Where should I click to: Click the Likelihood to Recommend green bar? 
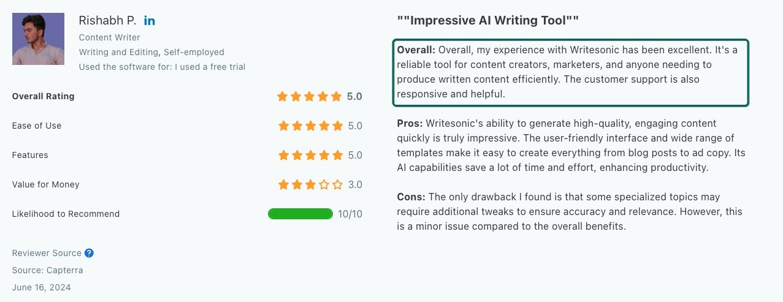tap(300, 214)
